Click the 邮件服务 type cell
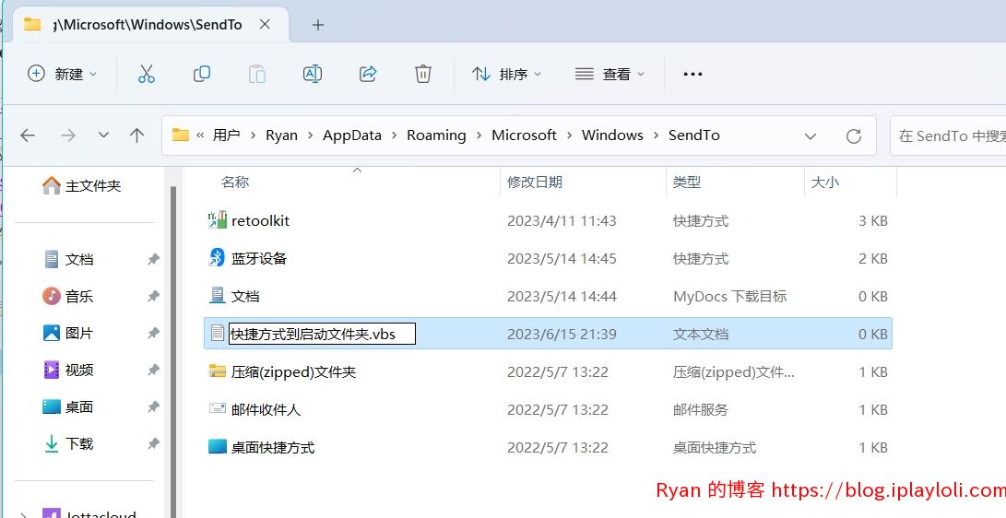Viewport: 1006px width, 518px height. point(701,409)
